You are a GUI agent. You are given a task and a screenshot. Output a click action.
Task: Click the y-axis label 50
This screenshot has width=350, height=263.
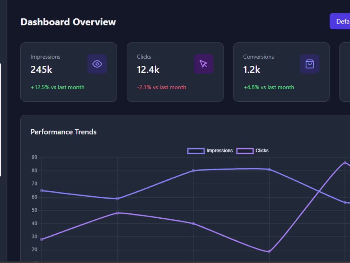[34, 210]
